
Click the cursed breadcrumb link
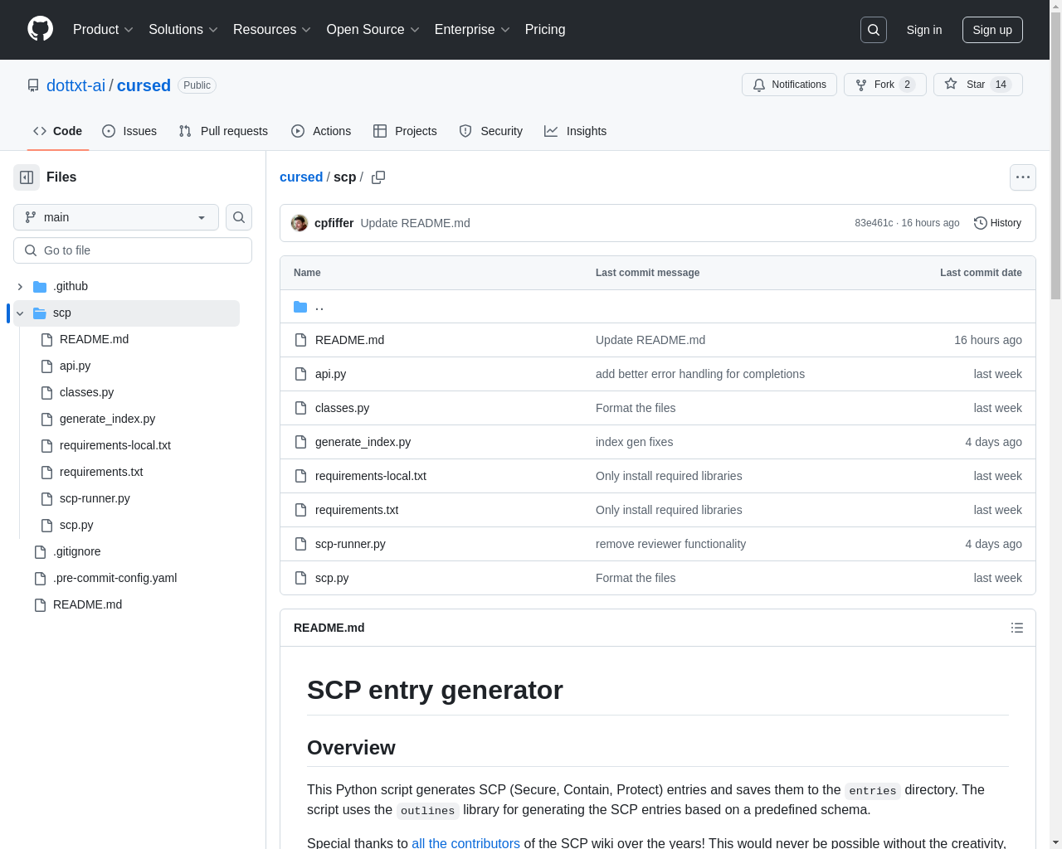coord(301,177)
